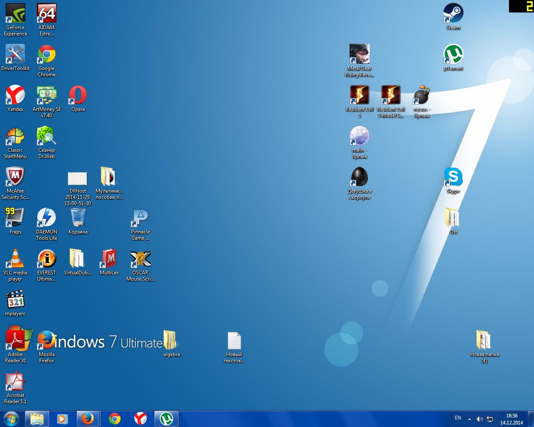
Task: Show hidden tray icons arrow
Action: pyautogui.click(x=469, y=419)
